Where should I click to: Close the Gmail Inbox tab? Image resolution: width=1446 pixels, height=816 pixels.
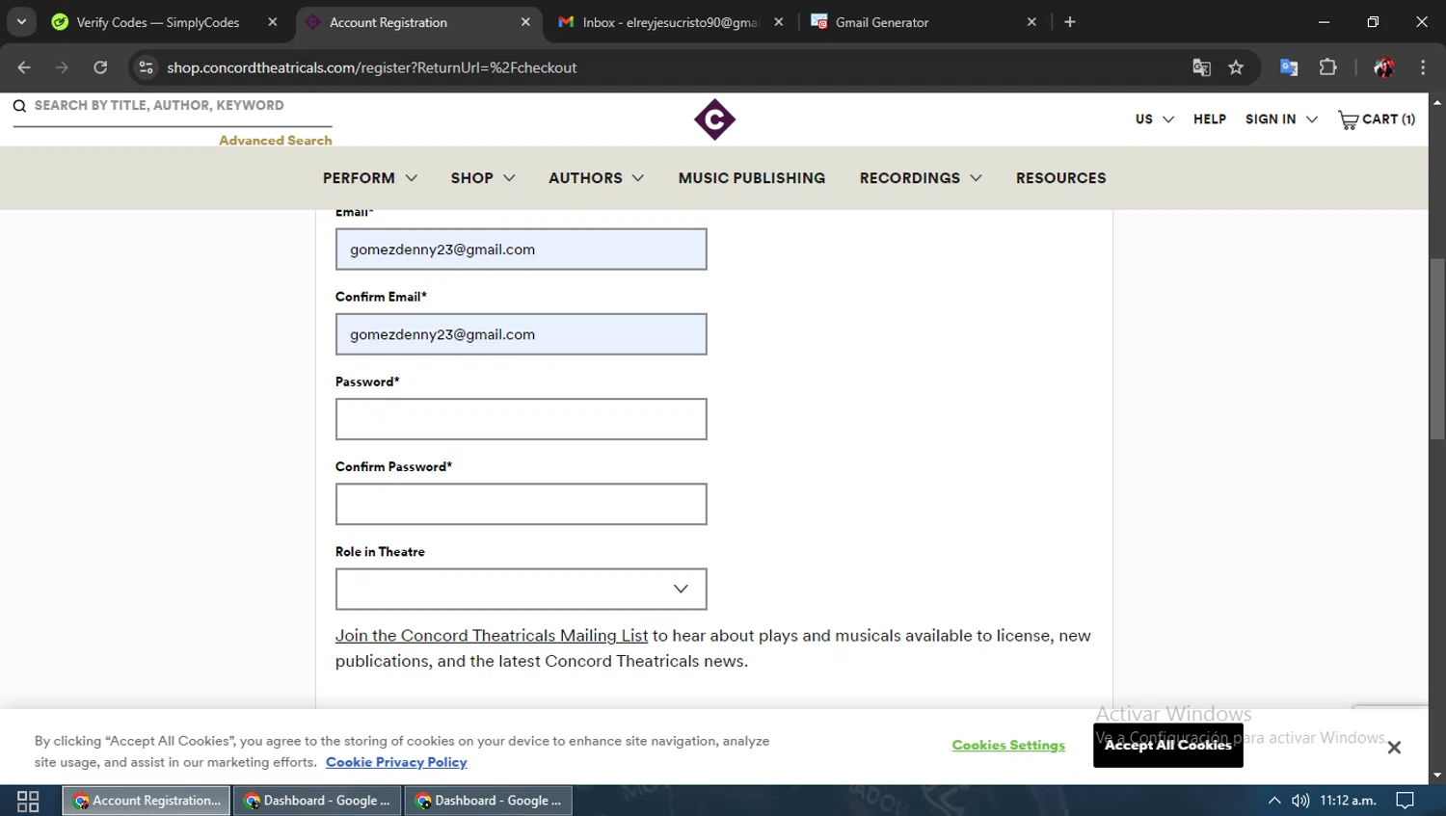tap(779, 21)
